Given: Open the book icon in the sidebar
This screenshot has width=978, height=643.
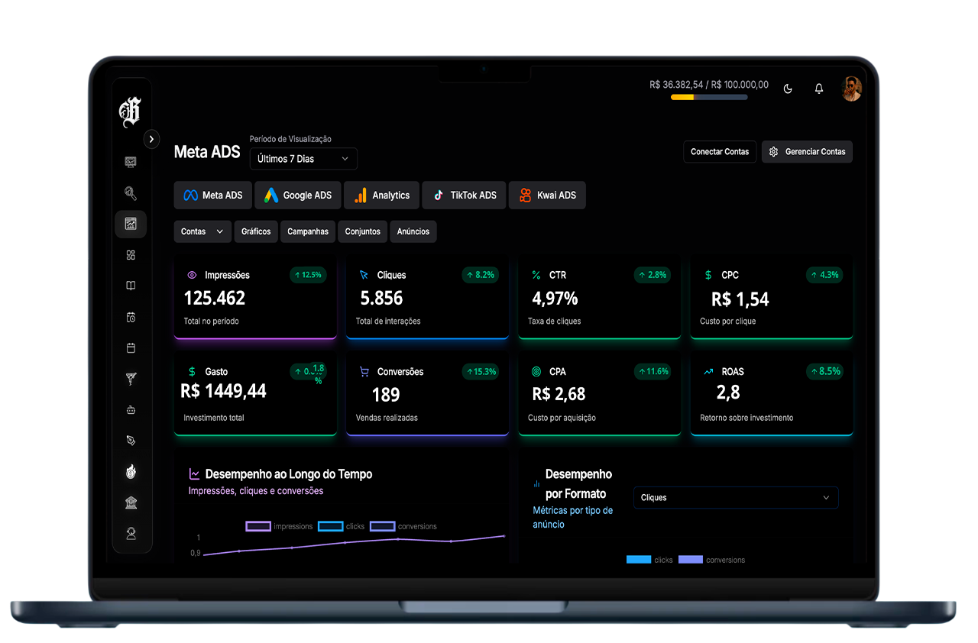Looking at the screenshot, I should pyautogui.click(x=131, y=286).
